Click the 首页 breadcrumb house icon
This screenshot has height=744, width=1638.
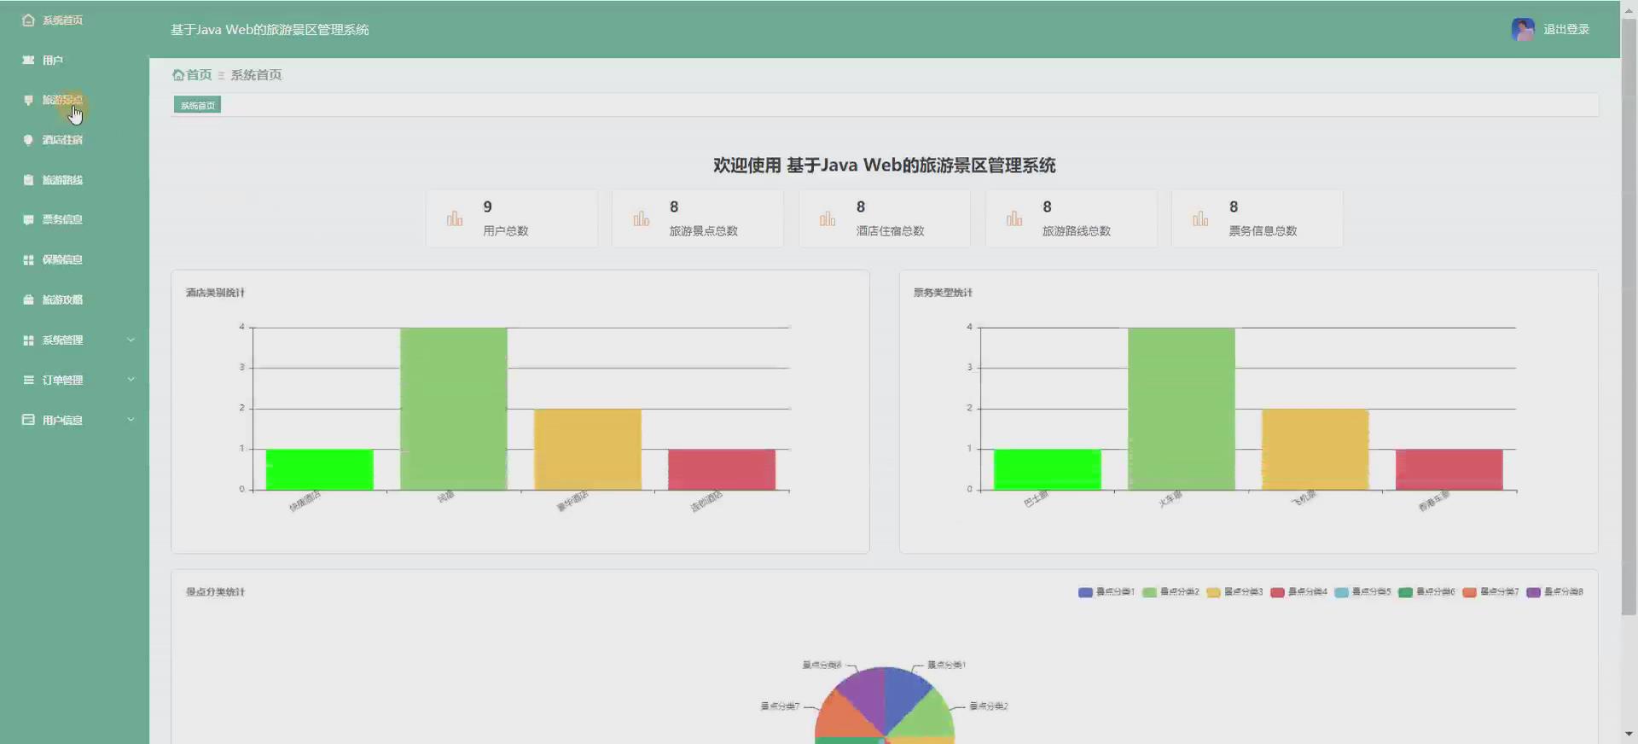178,75
